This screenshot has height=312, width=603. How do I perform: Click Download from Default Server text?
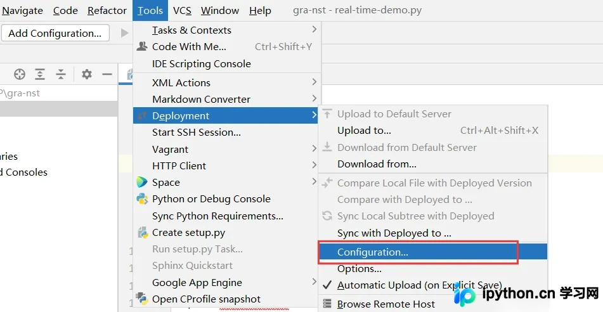(x=407, y=147)
